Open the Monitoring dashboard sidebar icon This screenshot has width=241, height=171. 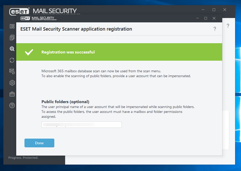click(12, 26)
